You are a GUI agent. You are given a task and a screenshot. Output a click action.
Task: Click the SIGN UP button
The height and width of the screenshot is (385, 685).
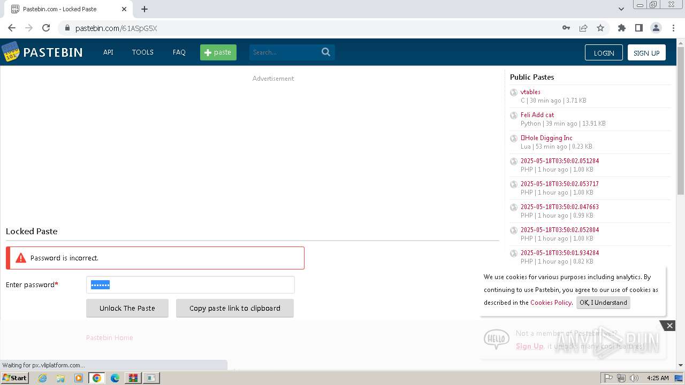pyautogui.click(x=646, y=52)
